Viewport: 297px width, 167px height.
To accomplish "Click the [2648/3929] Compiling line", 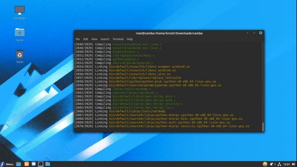I will [118, 45].
